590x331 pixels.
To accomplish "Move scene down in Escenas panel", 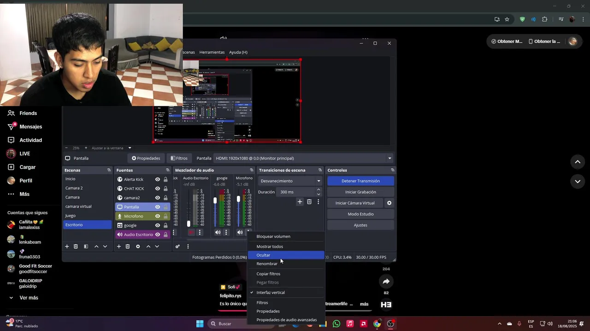I will (105, 246).
